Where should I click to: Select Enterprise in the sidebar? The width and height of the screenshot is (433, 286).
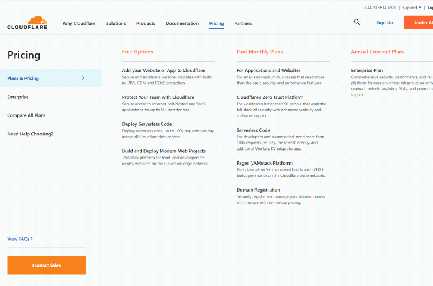pos(18,97)
